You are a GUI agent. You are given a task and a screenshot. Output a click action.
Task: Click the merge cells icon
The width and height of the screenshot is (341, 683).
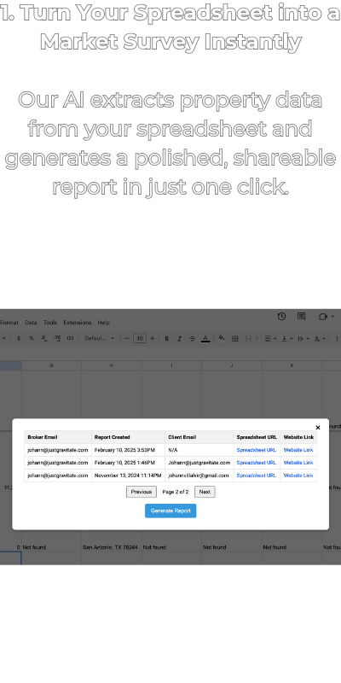[x=248, y=338]
